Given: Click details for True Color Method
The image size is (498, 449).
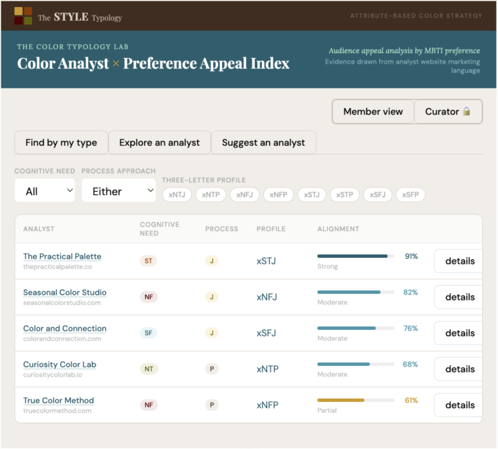Looking at the screenshot, I should coord(459,405).
